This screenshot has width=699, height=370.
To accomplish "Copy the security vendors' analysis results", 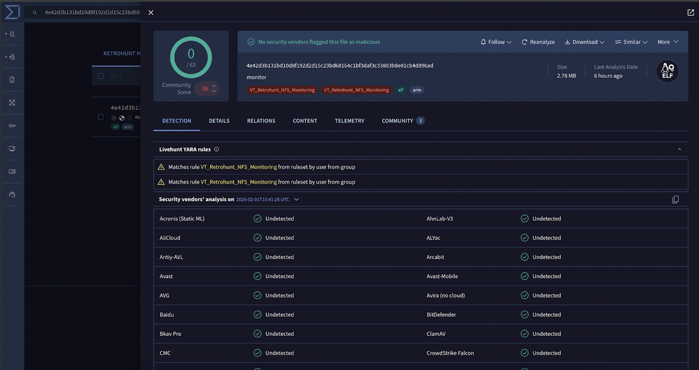I will pos(675,200).
